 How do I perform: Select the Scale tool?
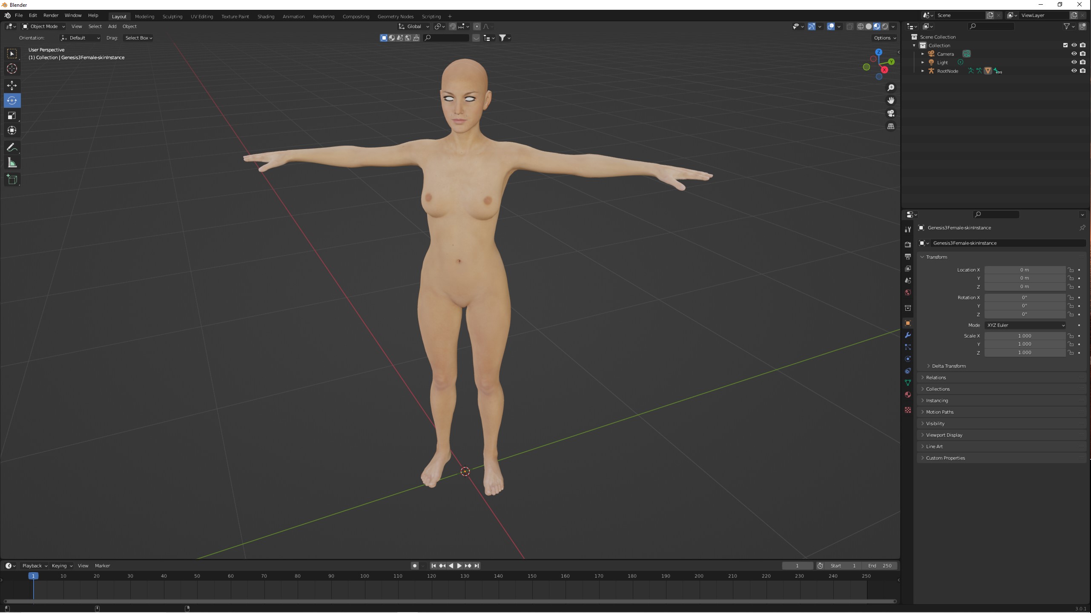(12, 116)
